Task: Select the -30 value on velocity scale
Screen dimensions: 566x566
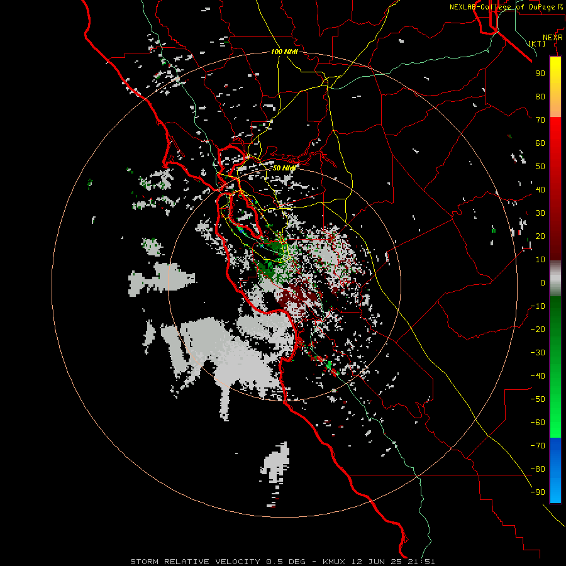Action: pos(538,353)
